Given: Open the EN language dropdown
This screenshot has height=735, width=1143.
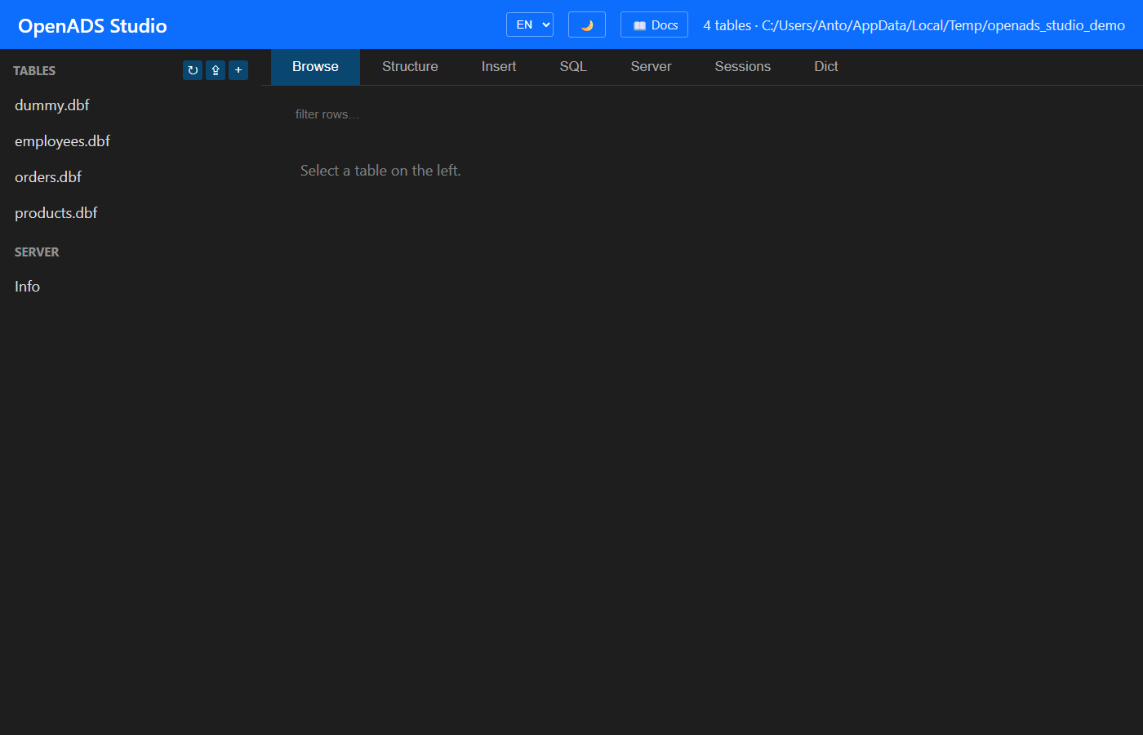Looking at the screenshot, I should click(x=530, y=24).
